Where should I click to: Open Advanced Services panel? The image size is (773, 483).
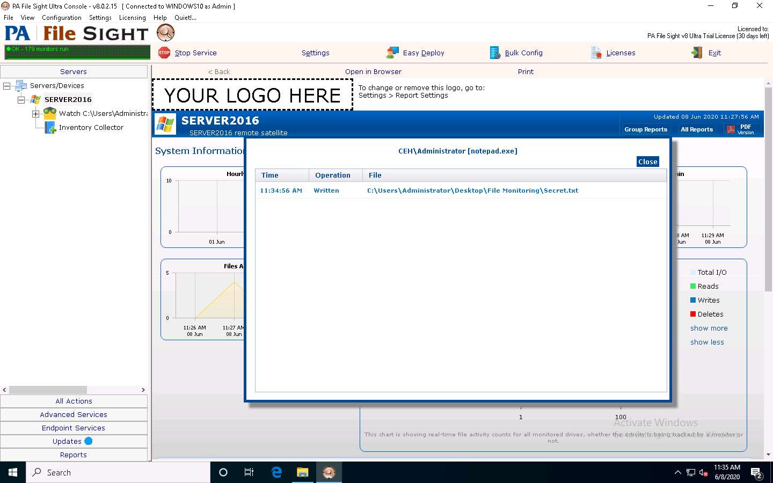click(x=74, y=414)
